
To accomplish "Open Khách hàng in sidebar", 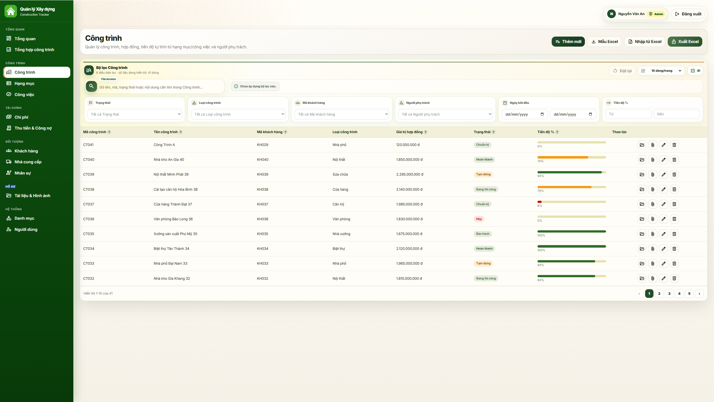I will click(37, 151).
